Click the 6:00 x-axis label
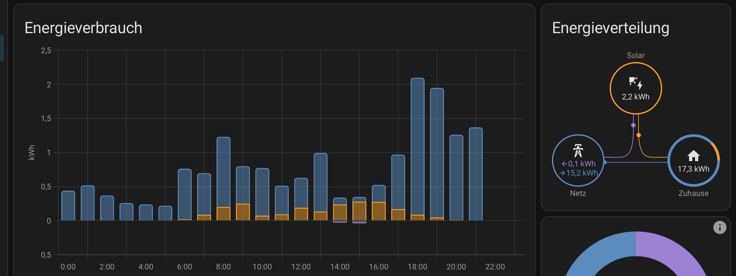 point(184,267)
